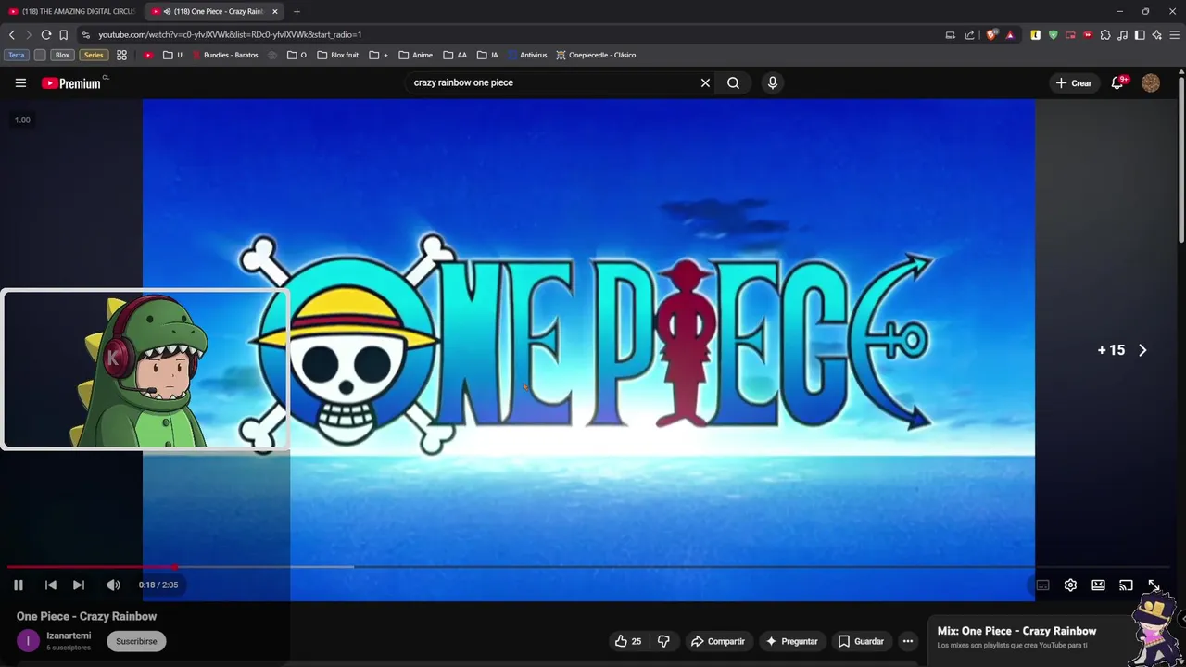
Task: Click the 1.00 playback speed indicator
Action: (22, 120)
